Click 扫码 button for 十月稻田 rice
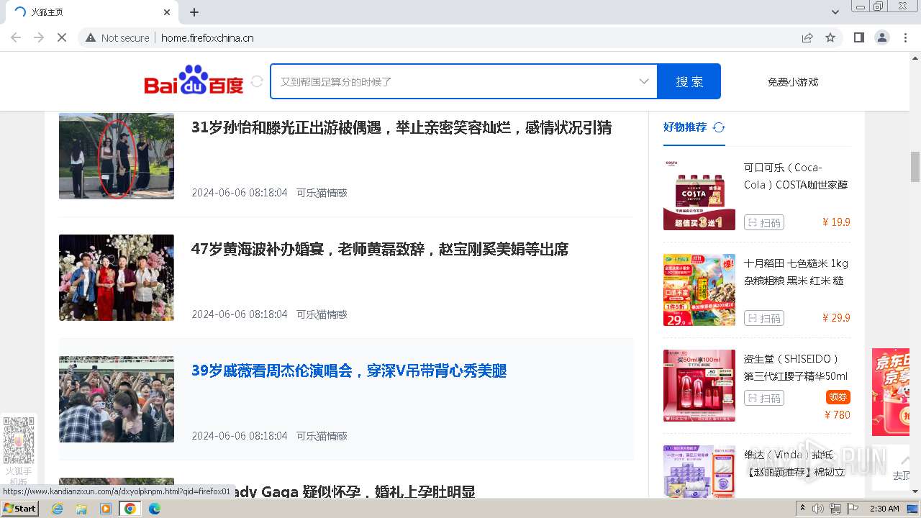921x518 pixels. (x=763, y=318)
